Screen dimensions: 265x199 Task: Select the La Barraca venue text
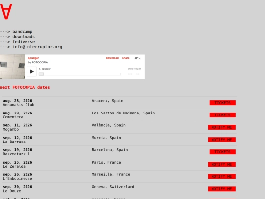point(14,142)
